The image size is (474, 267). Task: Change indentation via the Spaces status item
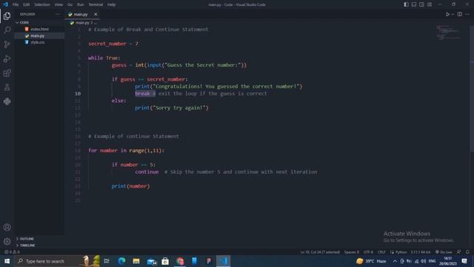(352, 252)
